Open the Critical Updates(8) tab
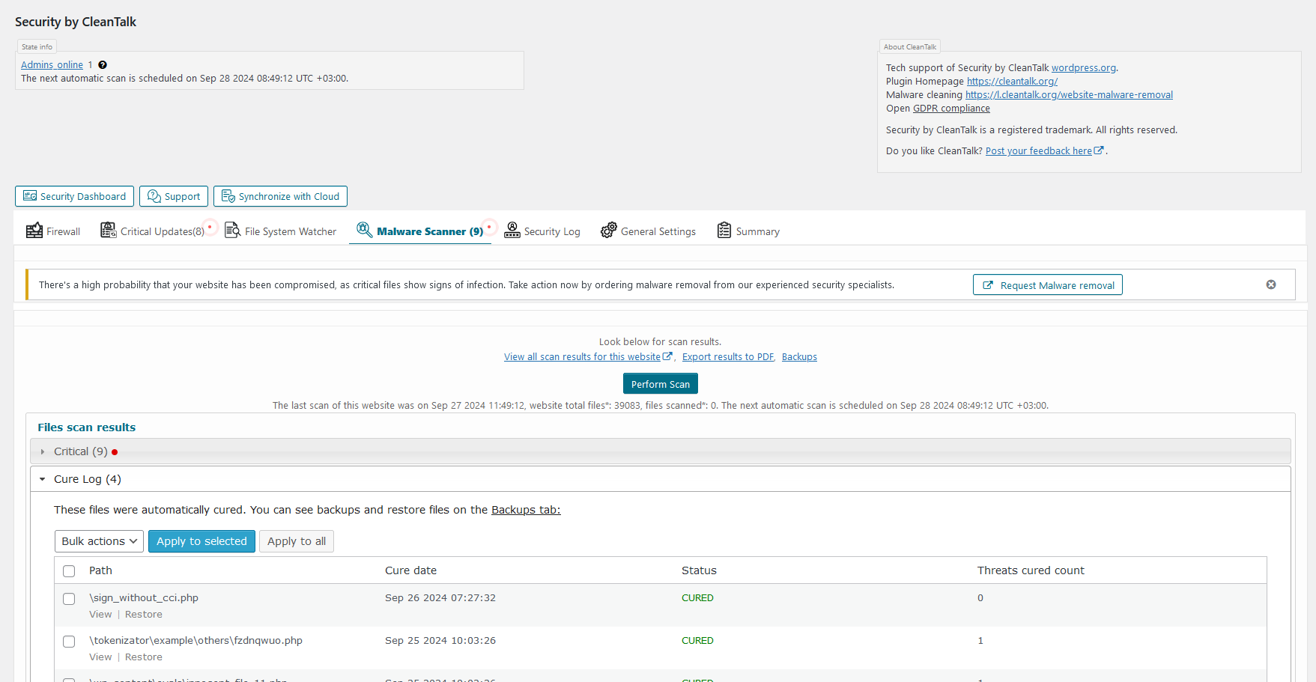This screenshot has width=1316, height=682. (x=154, y=231)
